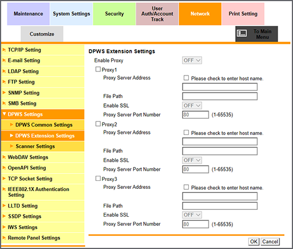Open the Print Setting tab

pos(243,14)
